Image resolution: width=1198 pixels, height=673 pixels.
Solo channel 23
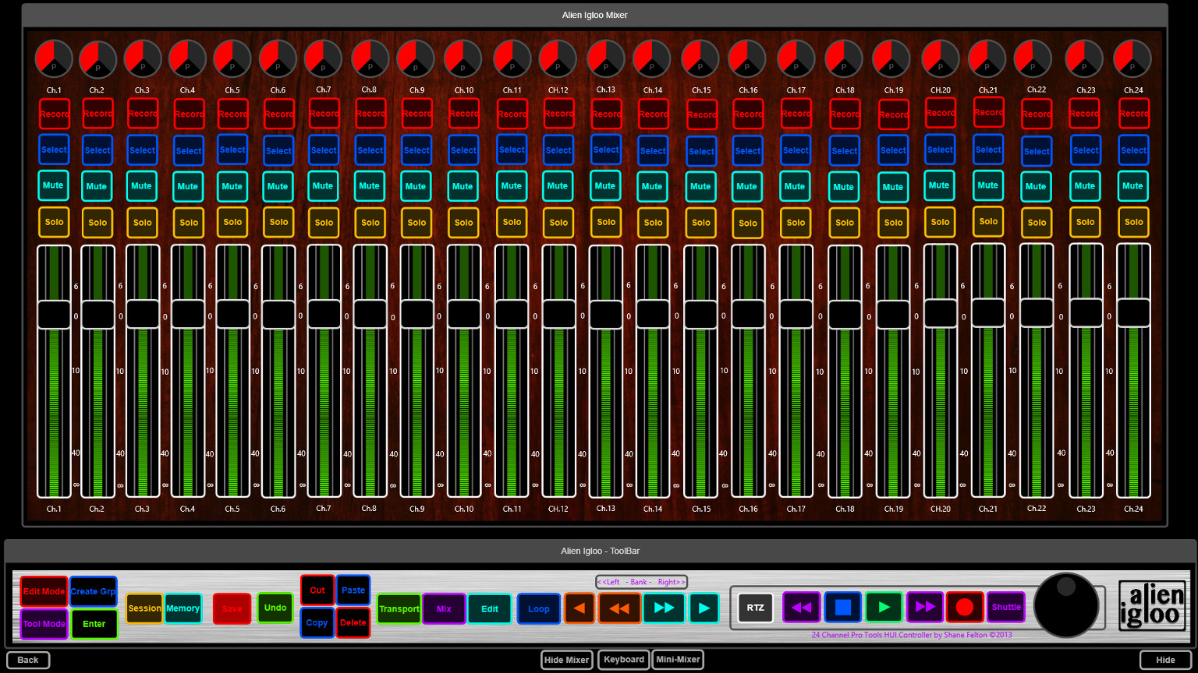(1085, 222)
